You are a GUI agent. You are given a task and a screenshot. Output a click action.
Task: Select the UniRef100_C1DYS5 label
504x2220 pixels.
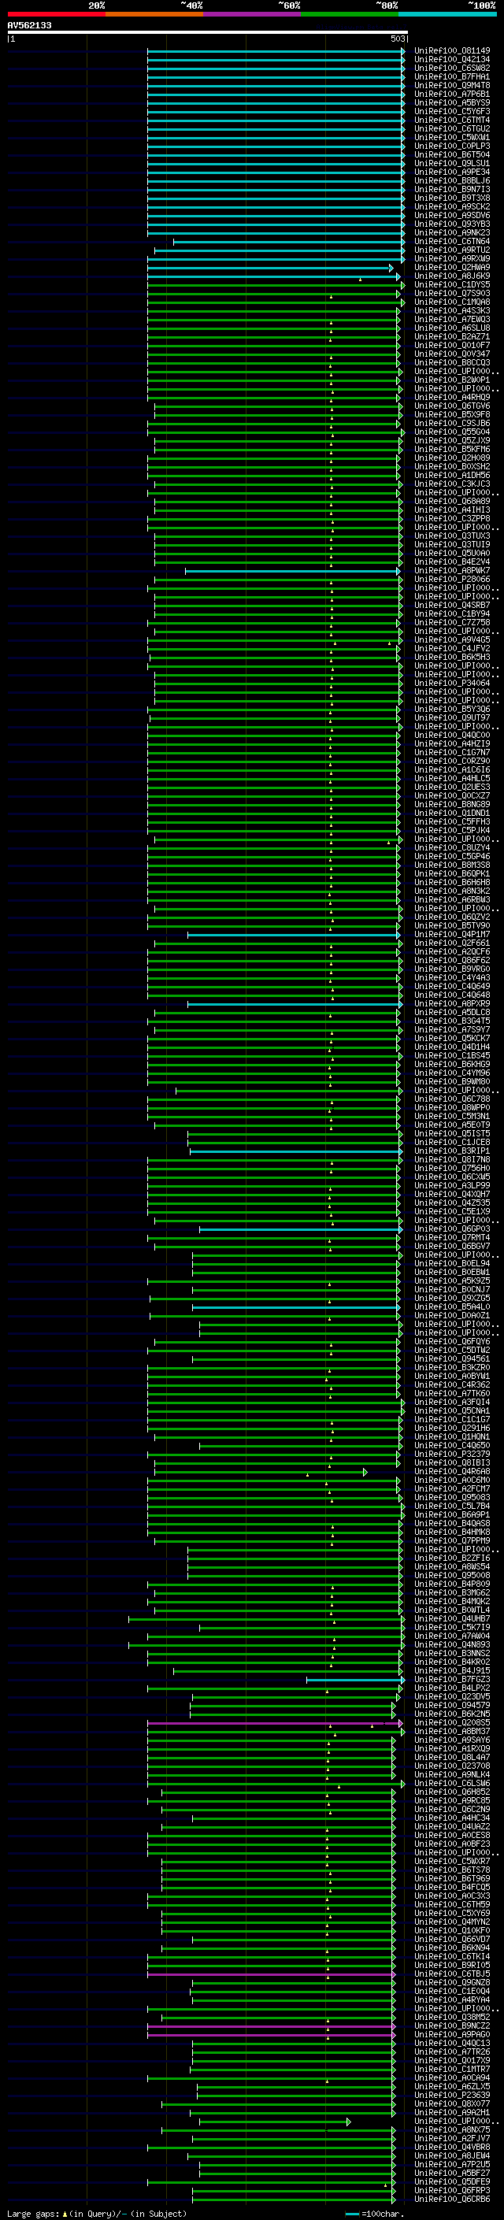tap(452, 284)
